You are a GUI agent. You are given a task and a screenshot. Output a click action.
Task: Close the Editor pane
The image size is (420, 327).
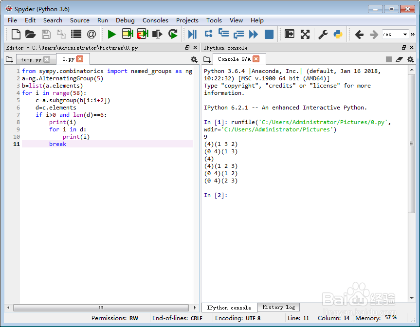pyautogui.click(x=195, y=47)
